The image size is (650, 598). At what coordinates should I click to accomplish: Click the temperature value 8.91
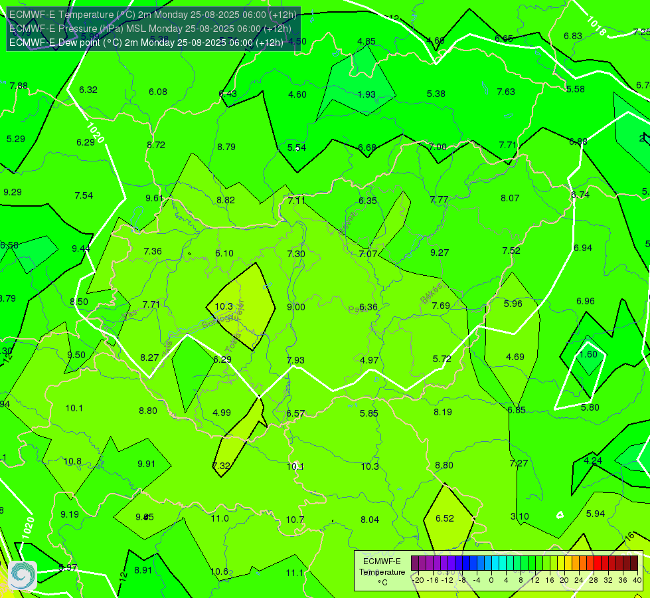pyautogui.click(x=143, y=570)
